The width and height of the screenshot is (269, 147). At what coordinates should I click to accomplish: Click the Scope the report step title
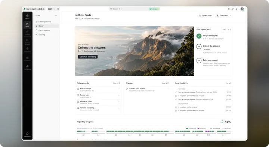210,36
